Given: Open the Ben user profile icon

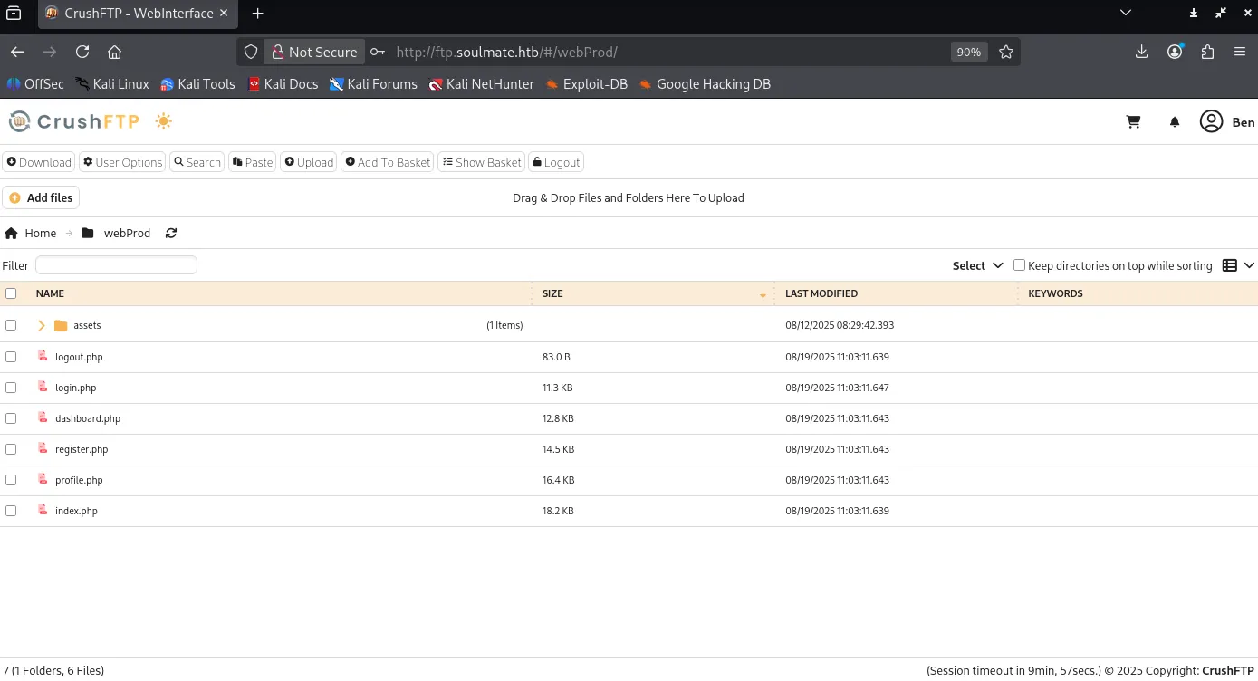Looking at the screenshot, I should click(x=1211, y=121).
